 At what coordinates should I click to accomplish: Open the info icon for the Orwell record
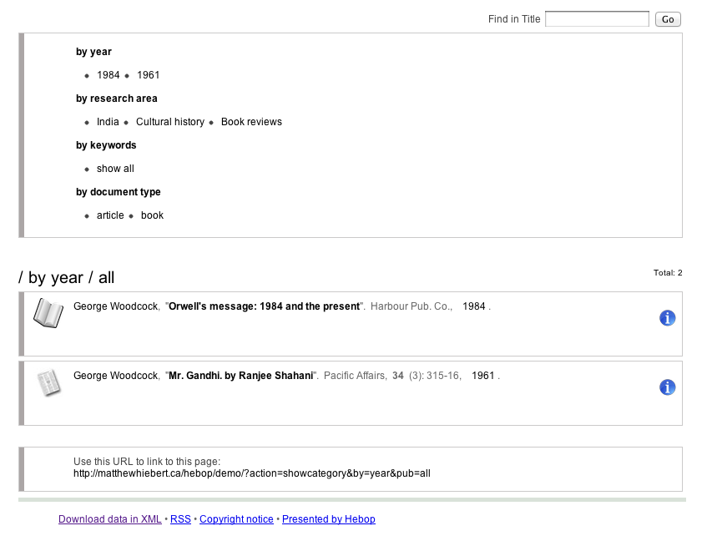pyautogui.click(x=667, y=318)
